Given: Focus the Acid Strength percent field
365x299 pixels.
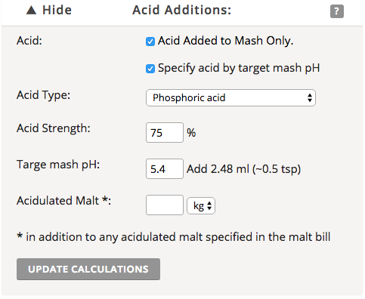Looking at the screenshot, I should [165, 133].
